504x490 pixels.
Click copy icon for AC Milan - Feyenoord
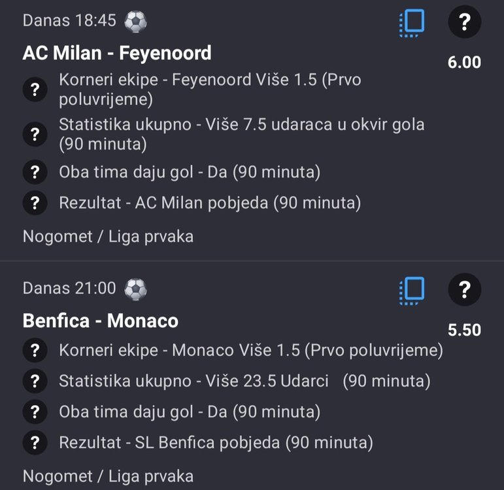(x=412, y=23)
